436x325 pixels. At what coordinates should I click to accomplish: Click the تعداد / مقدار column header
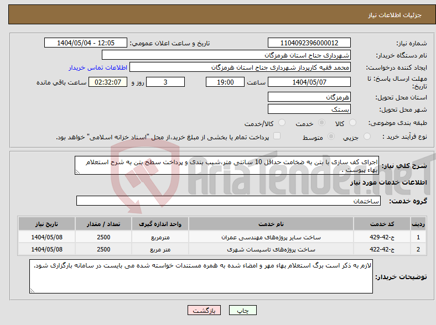(x=103, y=224)
